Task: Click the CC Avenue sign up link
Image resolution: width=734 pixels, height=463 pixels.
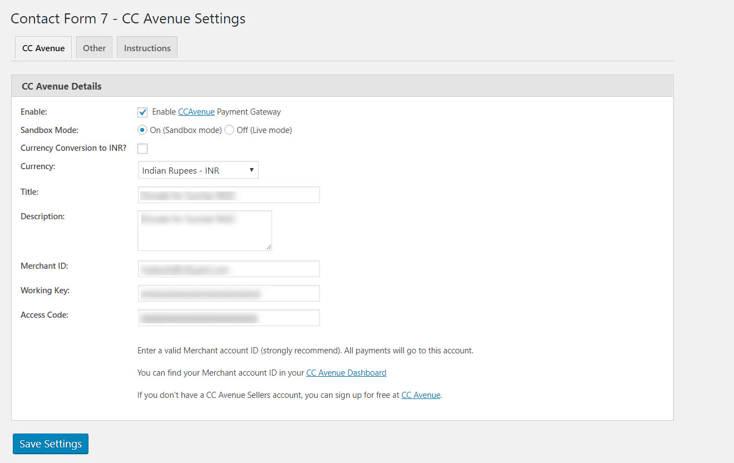Action: [x=421, y=395]
